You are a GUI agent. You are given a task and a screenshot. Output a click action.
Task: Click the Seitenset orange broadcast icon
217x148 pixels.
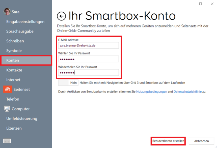(x=8, y=89)
